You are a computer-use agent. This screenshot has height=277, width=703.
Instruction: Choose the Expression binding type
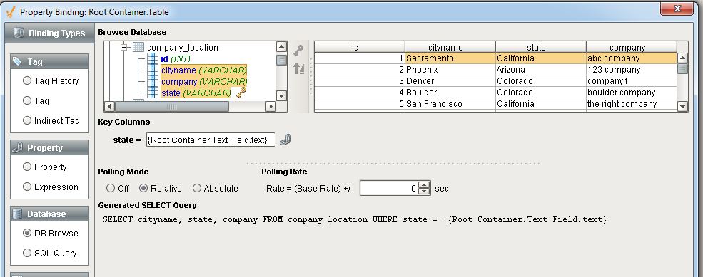[x=27, y=187]
